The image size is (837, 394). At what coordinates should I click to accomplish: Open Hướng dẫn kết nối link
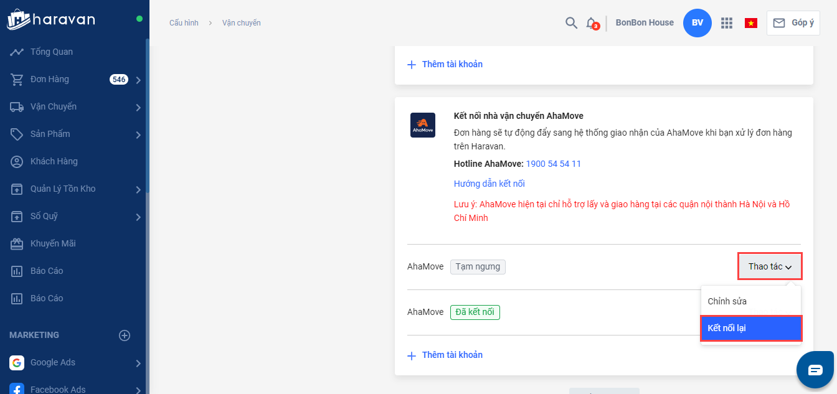[489, 184]
